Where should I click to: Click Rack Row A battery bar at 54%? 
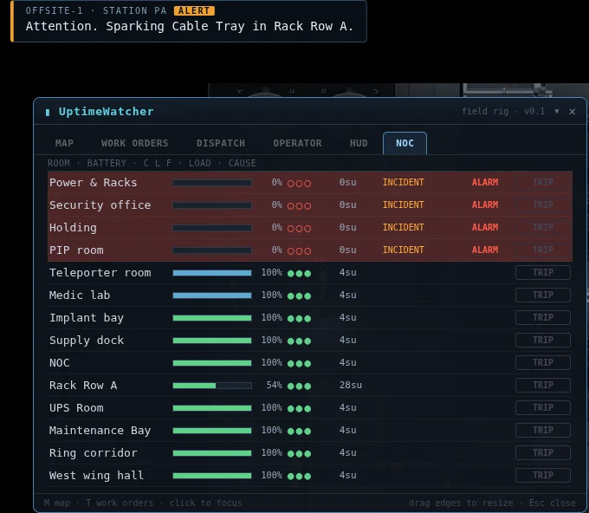point(212,386)
